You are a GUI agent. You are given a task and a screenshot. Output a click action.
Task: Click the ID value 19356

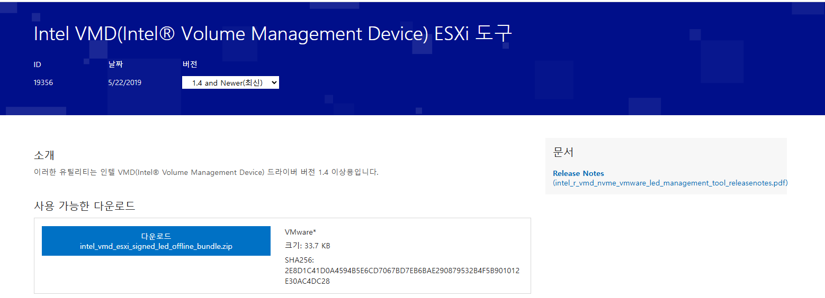tap(43, 83)
